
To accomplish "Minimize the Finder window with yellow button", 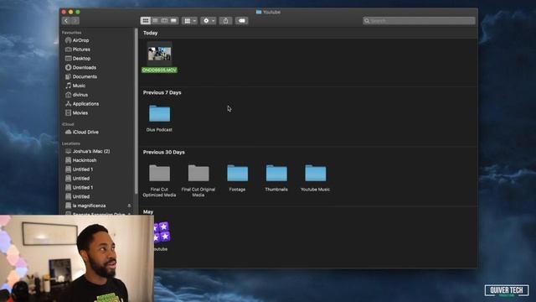I will [x=70, y=12].
